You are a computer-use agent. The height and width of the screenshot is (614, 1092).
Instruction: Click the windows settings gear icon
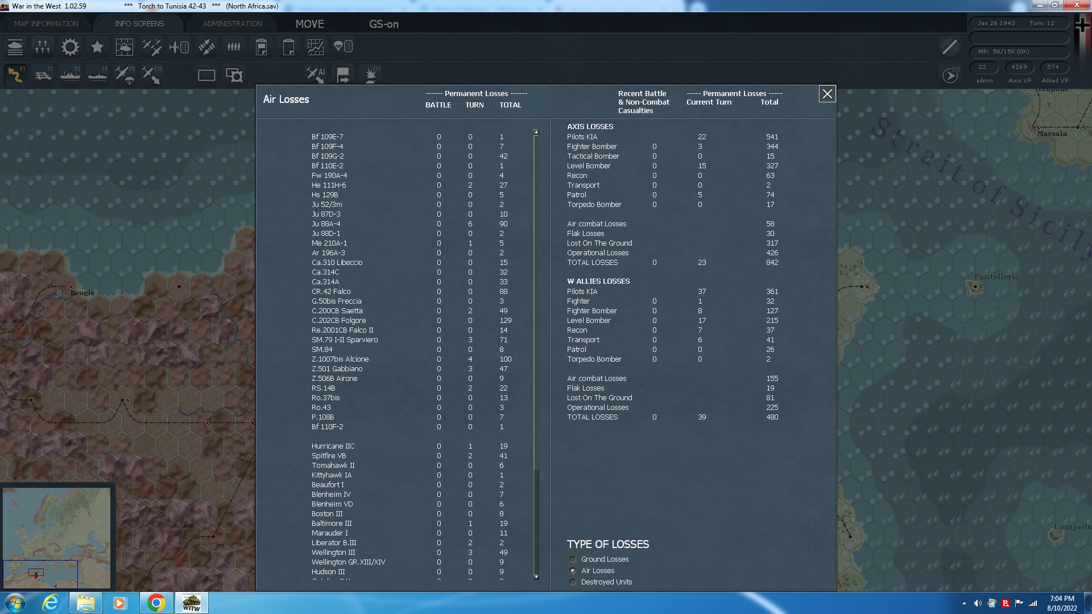234,75
